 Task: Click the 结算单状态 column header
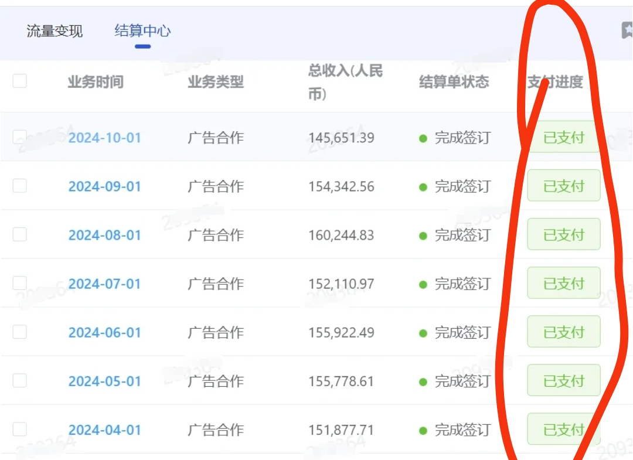[x=454, y=82]
